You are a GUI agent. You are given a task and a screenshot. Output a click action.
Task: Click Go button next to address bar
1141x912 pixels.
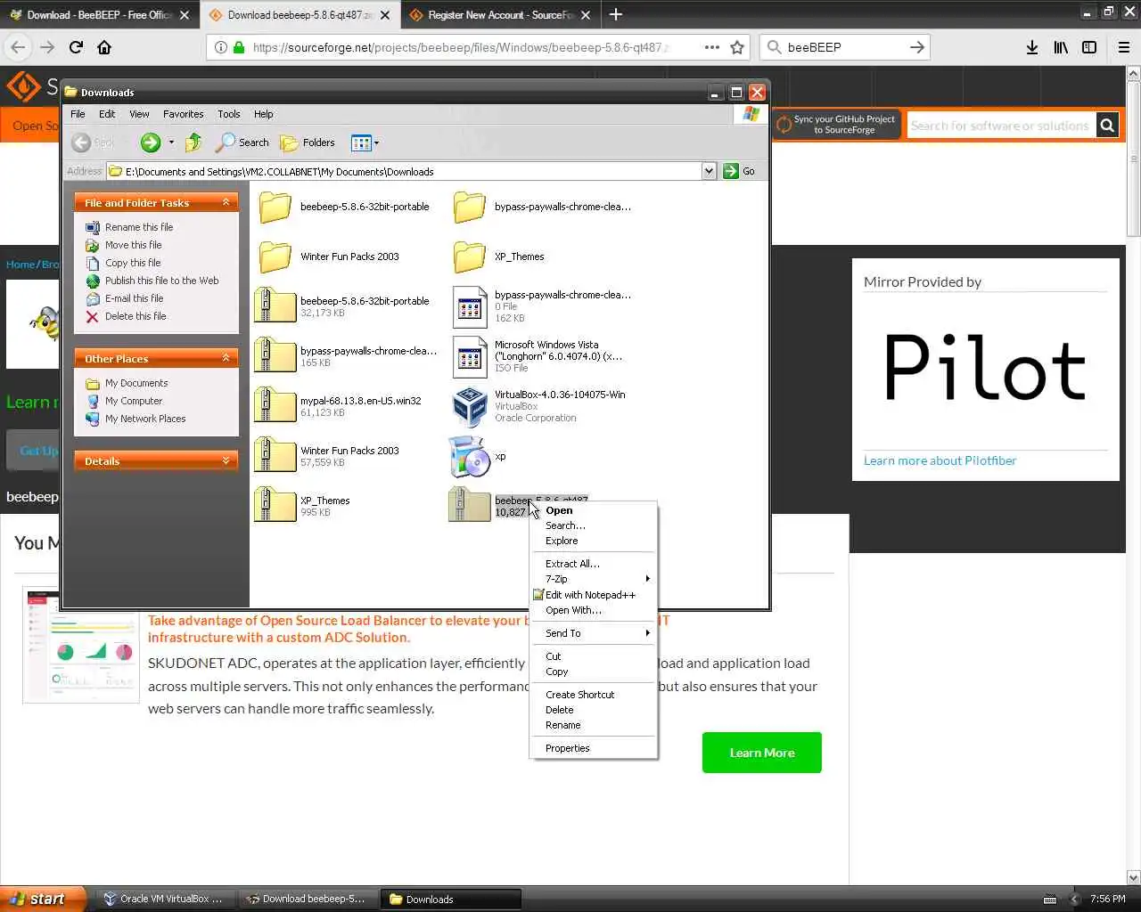(x=740, y=171)
